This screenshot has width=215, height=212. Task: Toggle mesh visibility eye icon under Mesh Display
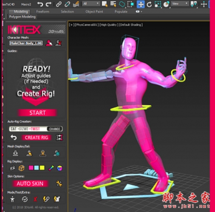coord(15,153)
